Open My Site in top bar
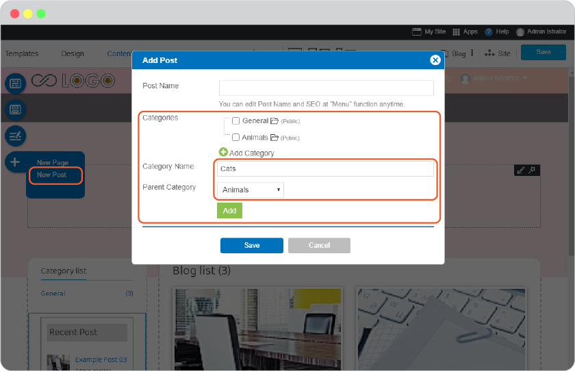The height and width of the screenshot is (371, 575). coord(435,31)
